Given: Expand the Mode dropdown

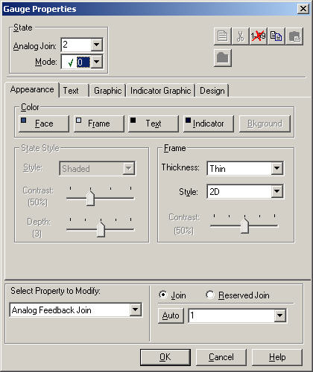Looking at the screenshot, I should click(x=96, y=62).
